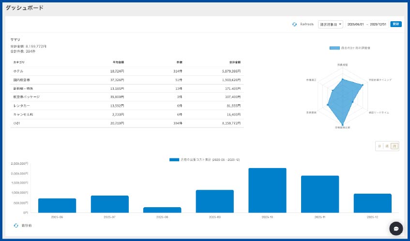Select the 国内航空券 category row
Image resolution: width=410 pixels, height=241 pixels.
(x=127, y=80)
